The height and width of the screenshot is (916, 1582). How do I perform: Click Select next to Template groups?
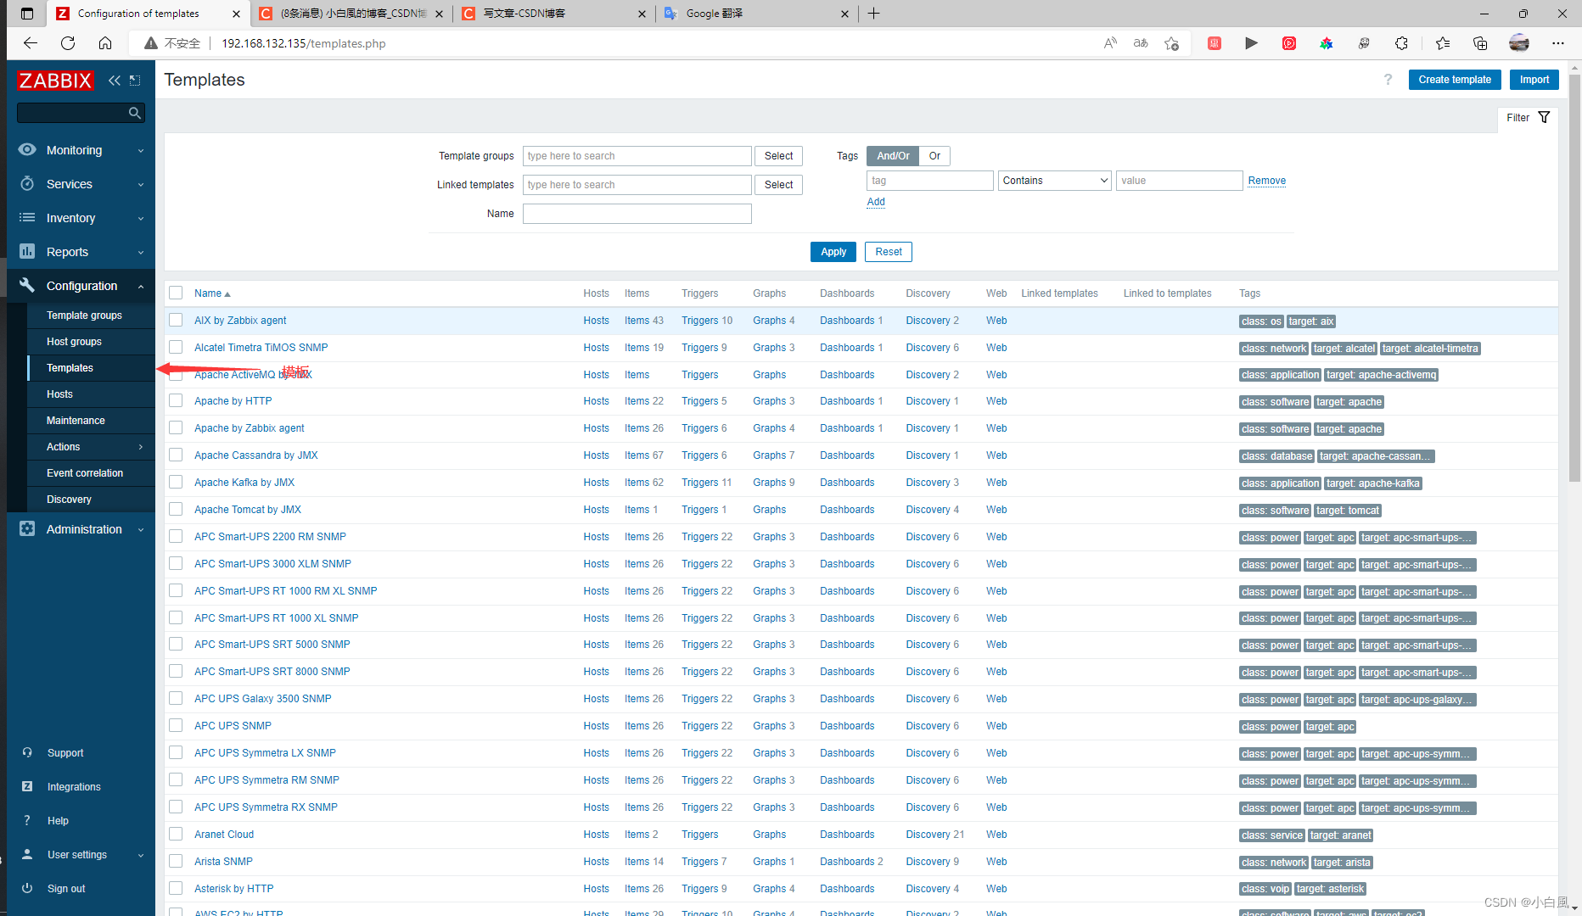[778, 156]
